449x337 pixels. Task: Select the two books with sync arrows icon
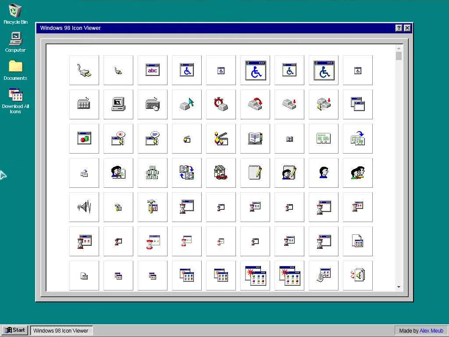coord(187,173)
